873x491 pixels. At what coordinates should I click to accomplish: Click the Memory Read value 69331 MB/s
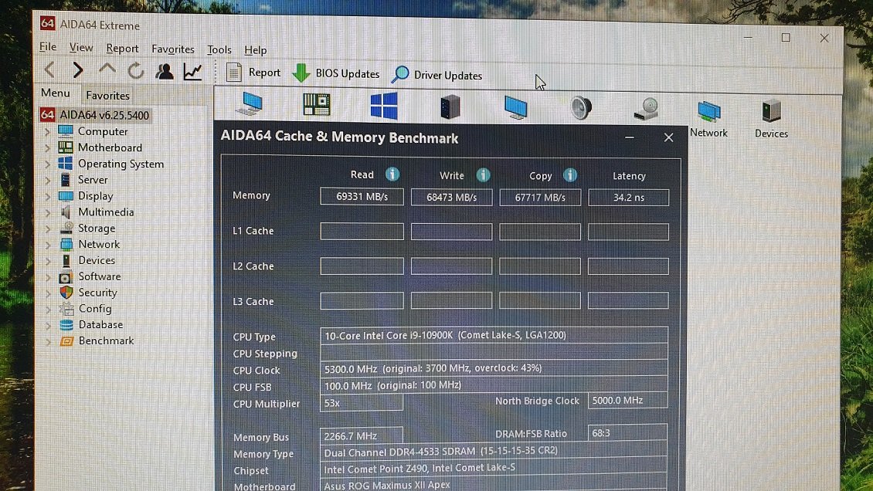pos(362,196)
